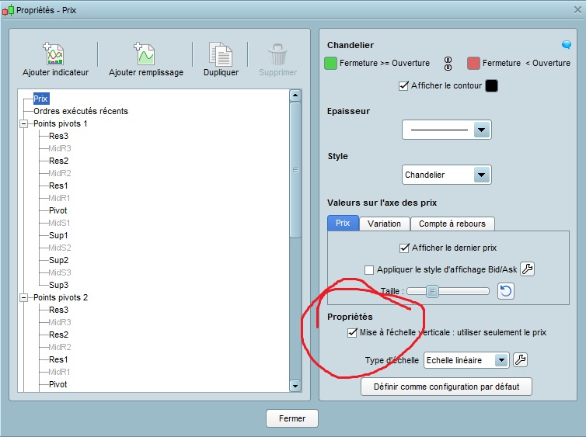Click the candlestick icon in title bar
586x437 pixels.
point(9,10)
